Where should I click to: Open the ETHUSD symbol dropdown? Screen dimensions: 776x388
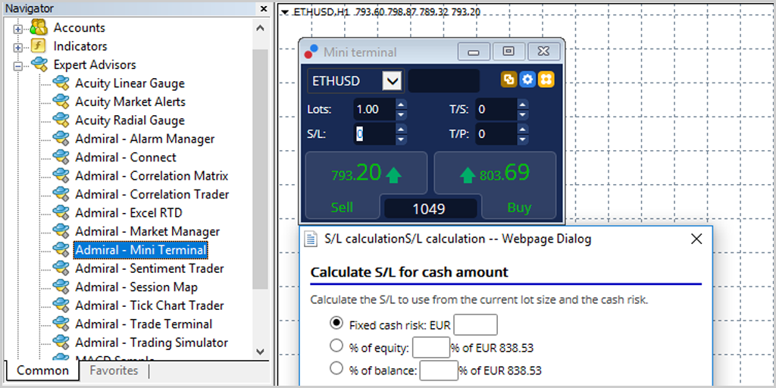click(x=393, y=80)
